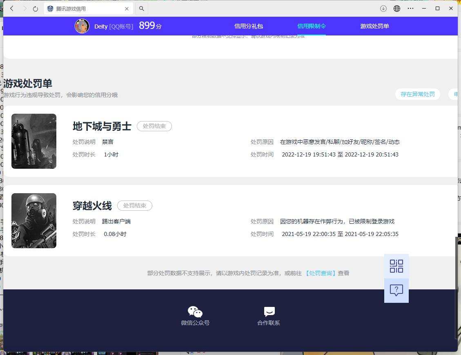Click the partially visible button right of 存在异常处罚
The width and height of the screenshot is (461, 355).
pyautogui.click(x=454, y=94)
